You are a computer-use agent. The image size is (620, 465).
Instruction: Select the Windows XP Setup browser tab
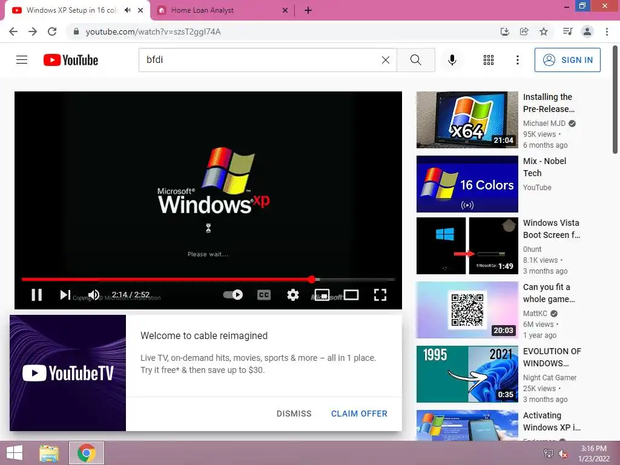tap(72, 10)
